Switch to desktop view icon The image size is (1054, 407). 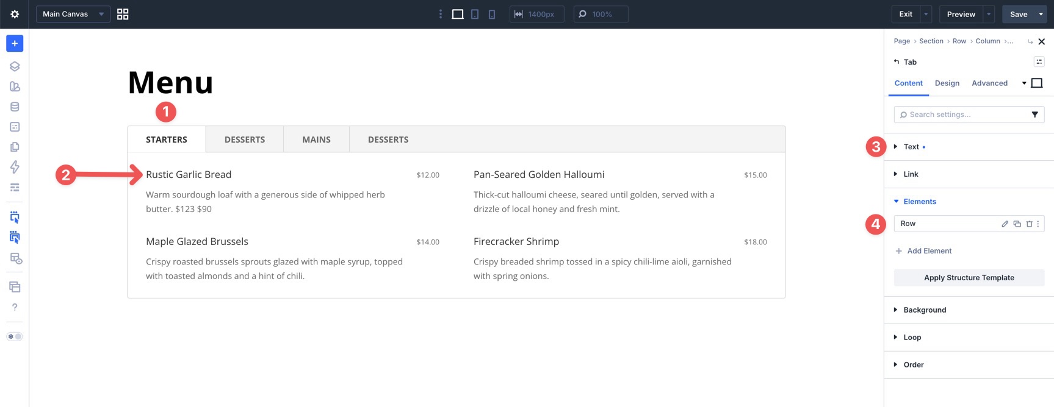pos(458,14)
